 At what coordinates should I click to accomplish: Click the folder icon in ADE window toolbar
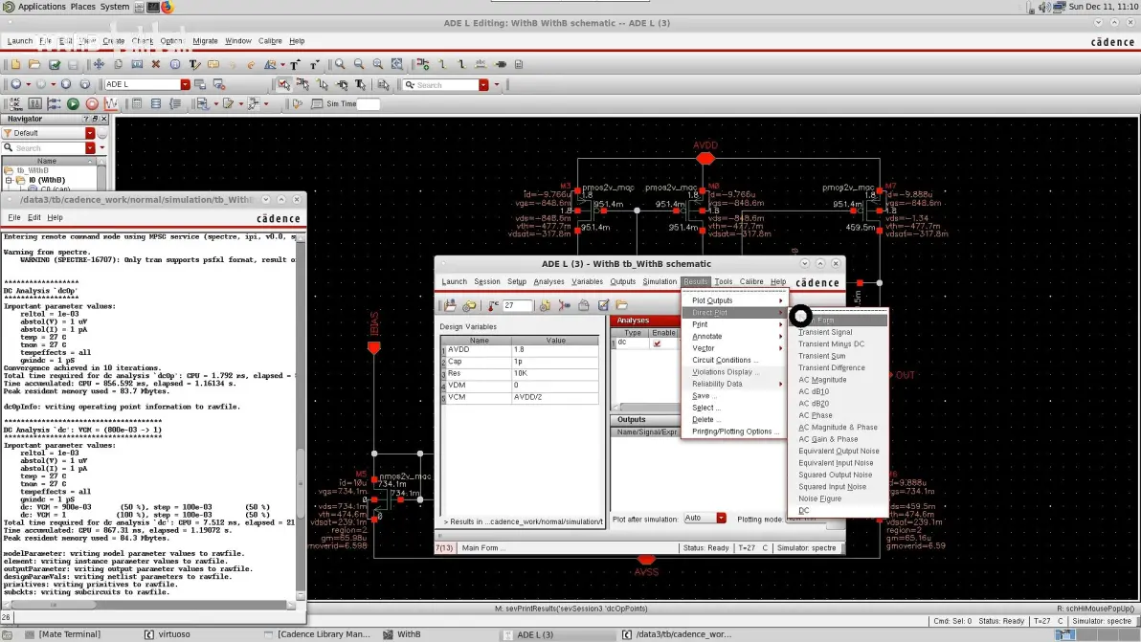[x=621, y=305]
